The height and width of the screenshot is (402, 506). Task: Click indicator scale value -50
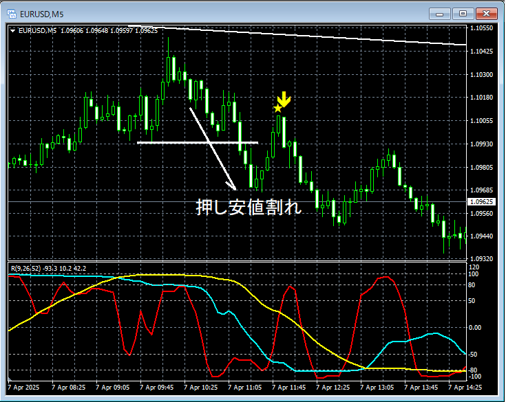(x=472, y=355)
